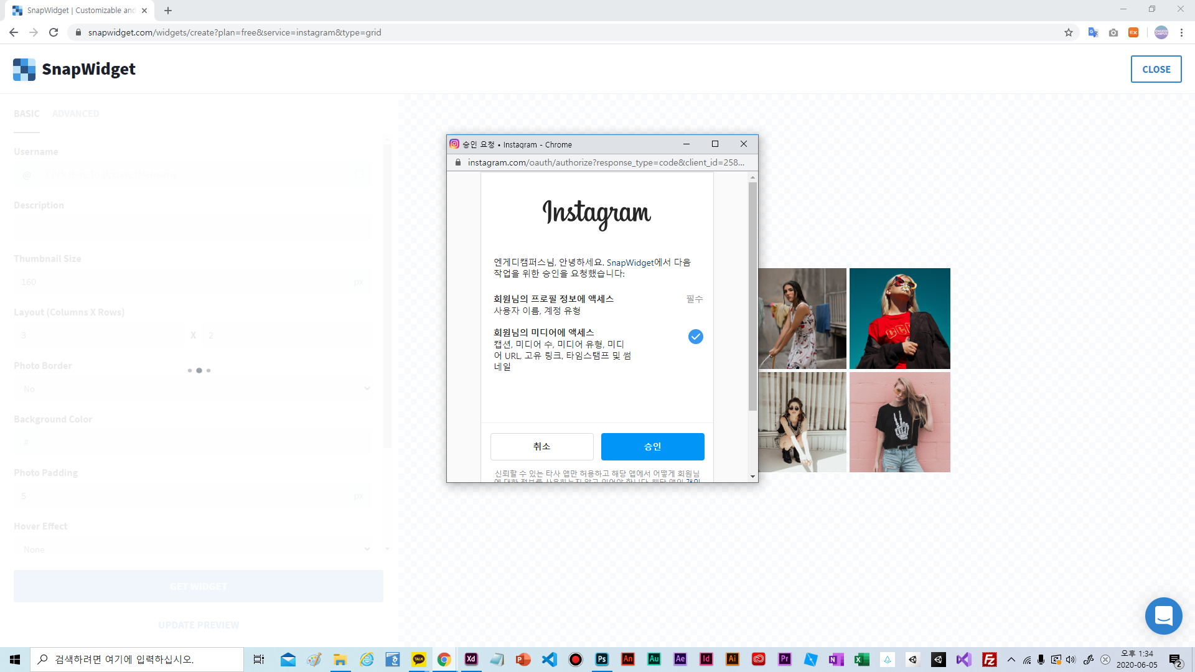
Task: Click the Instagram logo in the popup
Action: pos(596,215)
